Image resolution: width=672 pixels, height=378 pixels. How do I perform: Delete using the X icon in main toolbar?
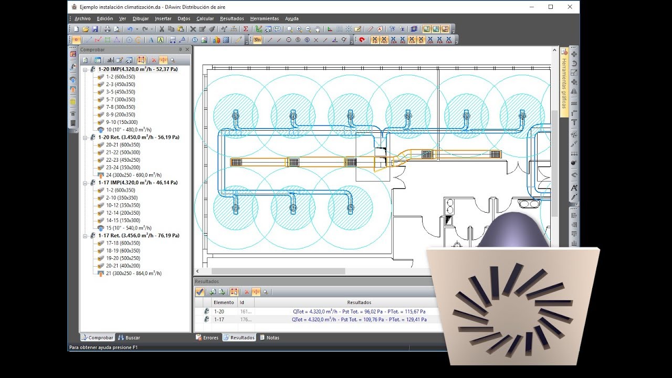(193, 29)
